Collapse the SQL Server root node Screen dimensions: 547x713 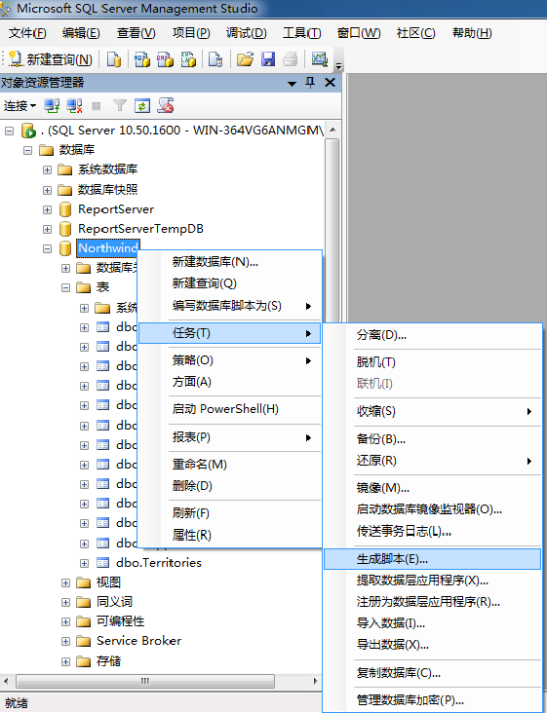(9, 131)
